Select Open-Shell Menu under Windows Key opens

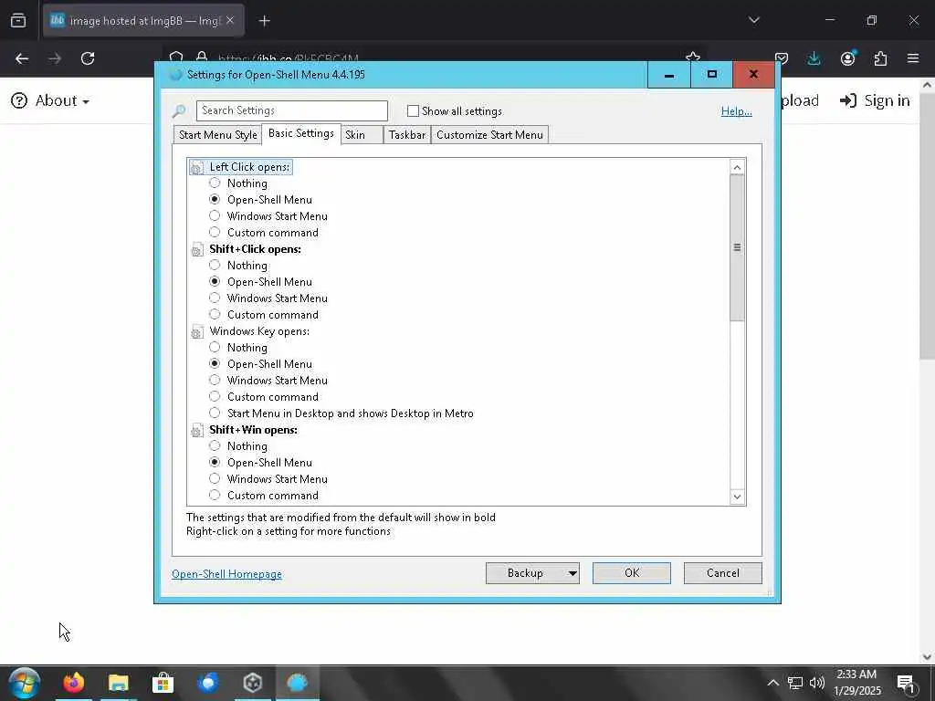(215, 363)
